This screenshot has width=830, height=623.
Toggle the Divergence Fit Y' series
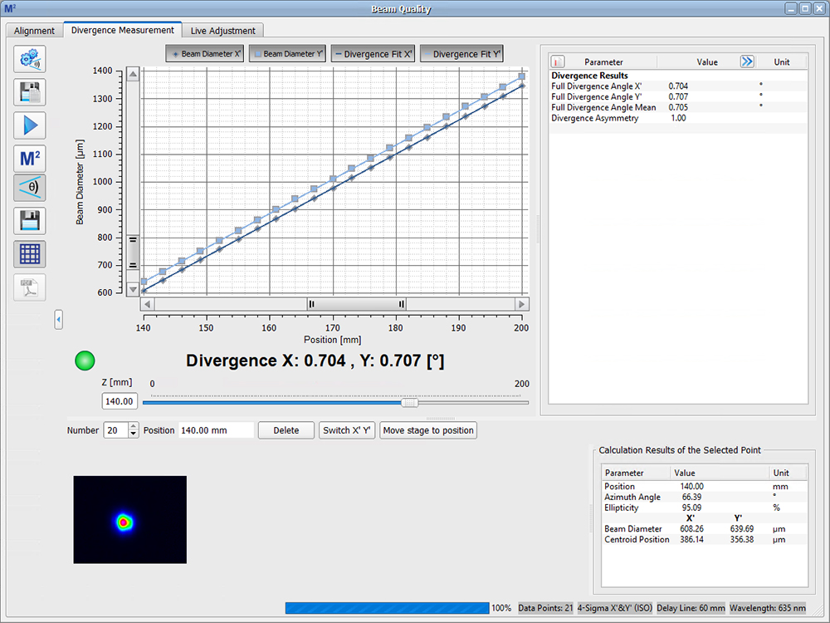(x=461, y=53)
